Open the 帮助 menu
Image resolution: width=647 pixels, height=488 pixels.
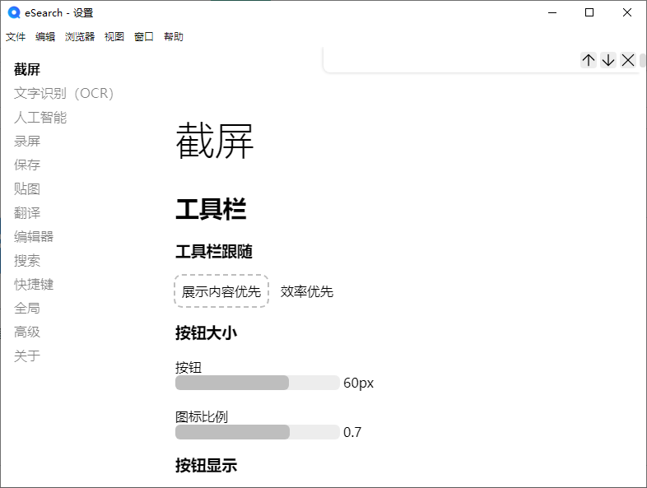click(174, 37)
